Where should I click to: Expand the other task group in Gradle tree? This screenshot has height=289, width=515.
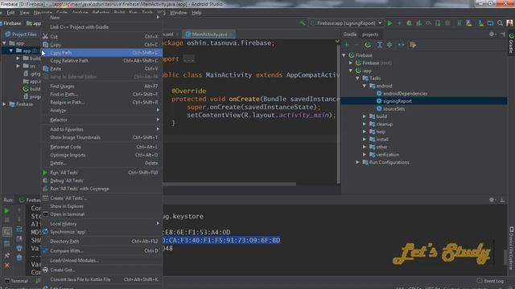365,147
